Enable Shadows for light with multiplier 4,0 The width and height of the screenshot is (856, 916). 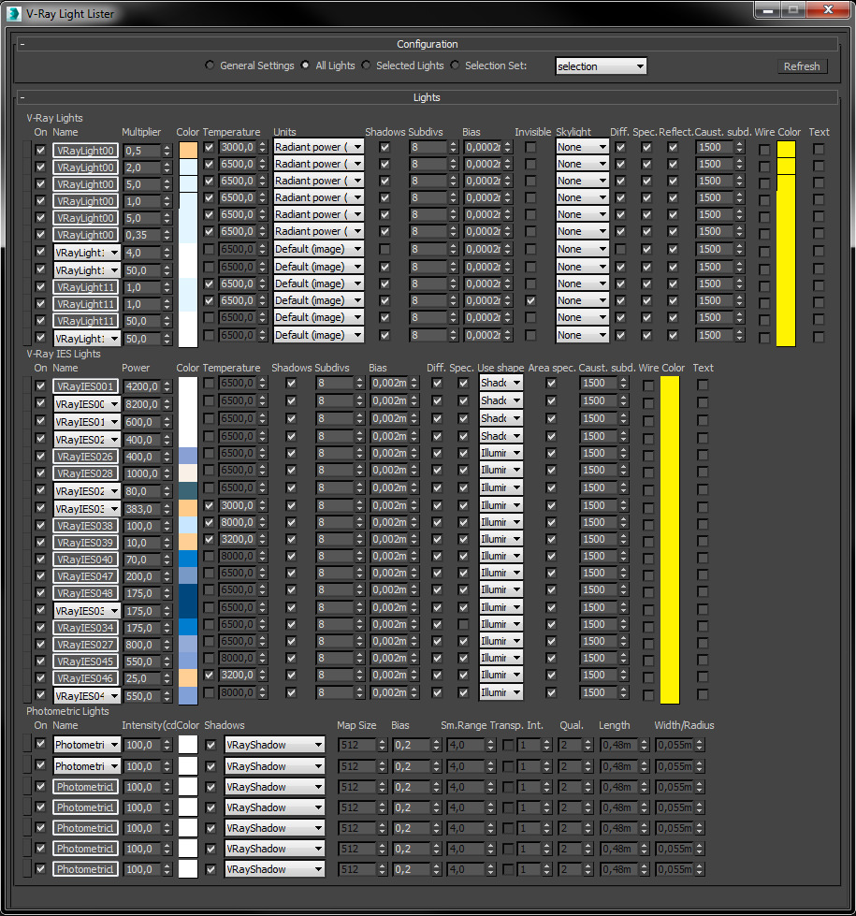pyautogui.click(x=384, y=250)
